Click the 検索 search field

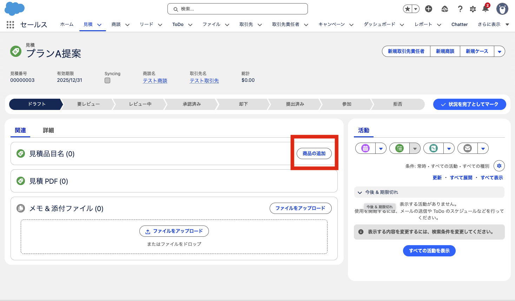pyautogui.click(x=237, y=9)
